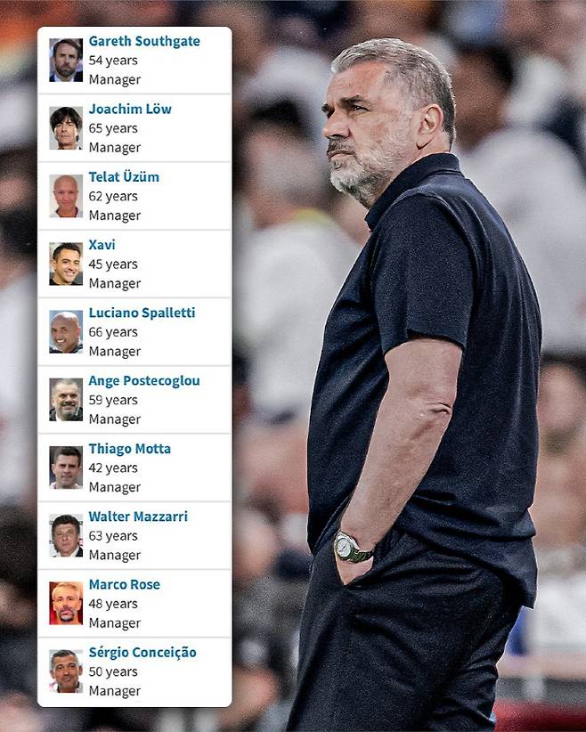Click Luciano Spalletti's portrait thumbnail
The height and width of the screenshot is (732, 586).
pyautogui.click(x=66, y=332)
